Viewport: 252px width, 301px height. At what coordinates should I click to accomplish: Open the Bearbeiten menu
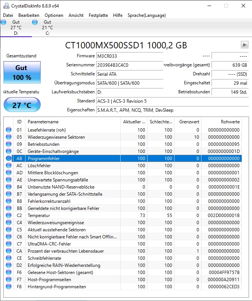(x=29, y=15)
